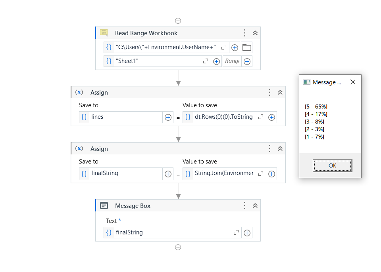Collapse the Read Range Workbook activity
381x272 pixels.
click(255, 33)
